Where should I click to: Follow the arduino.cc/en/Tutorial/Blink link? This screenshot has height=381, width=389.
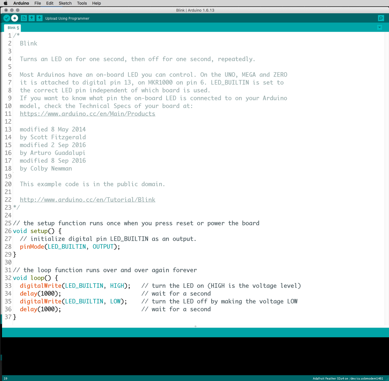(88, 200)
